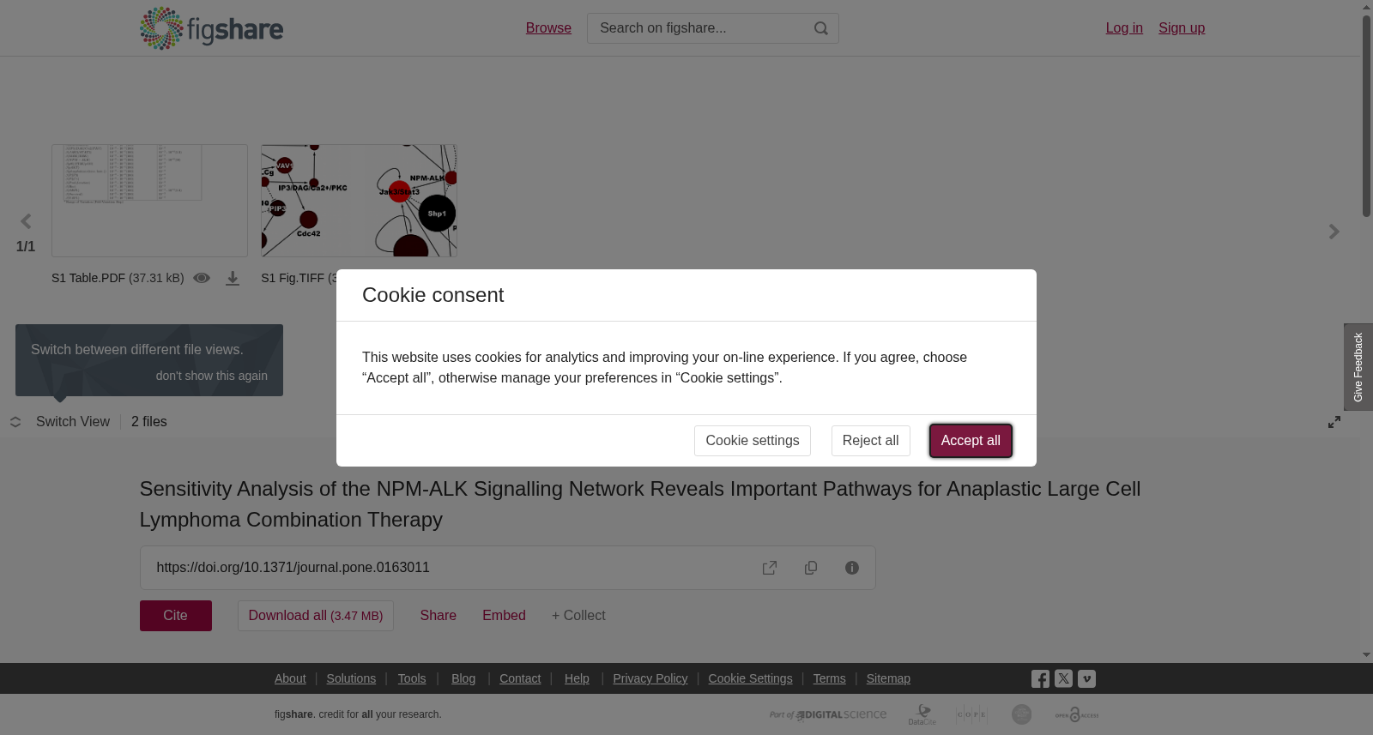Image resolution: width=1373 pixels, height=735 pixels.
Task: Go to previous file arrow
Action: point(26,221)
